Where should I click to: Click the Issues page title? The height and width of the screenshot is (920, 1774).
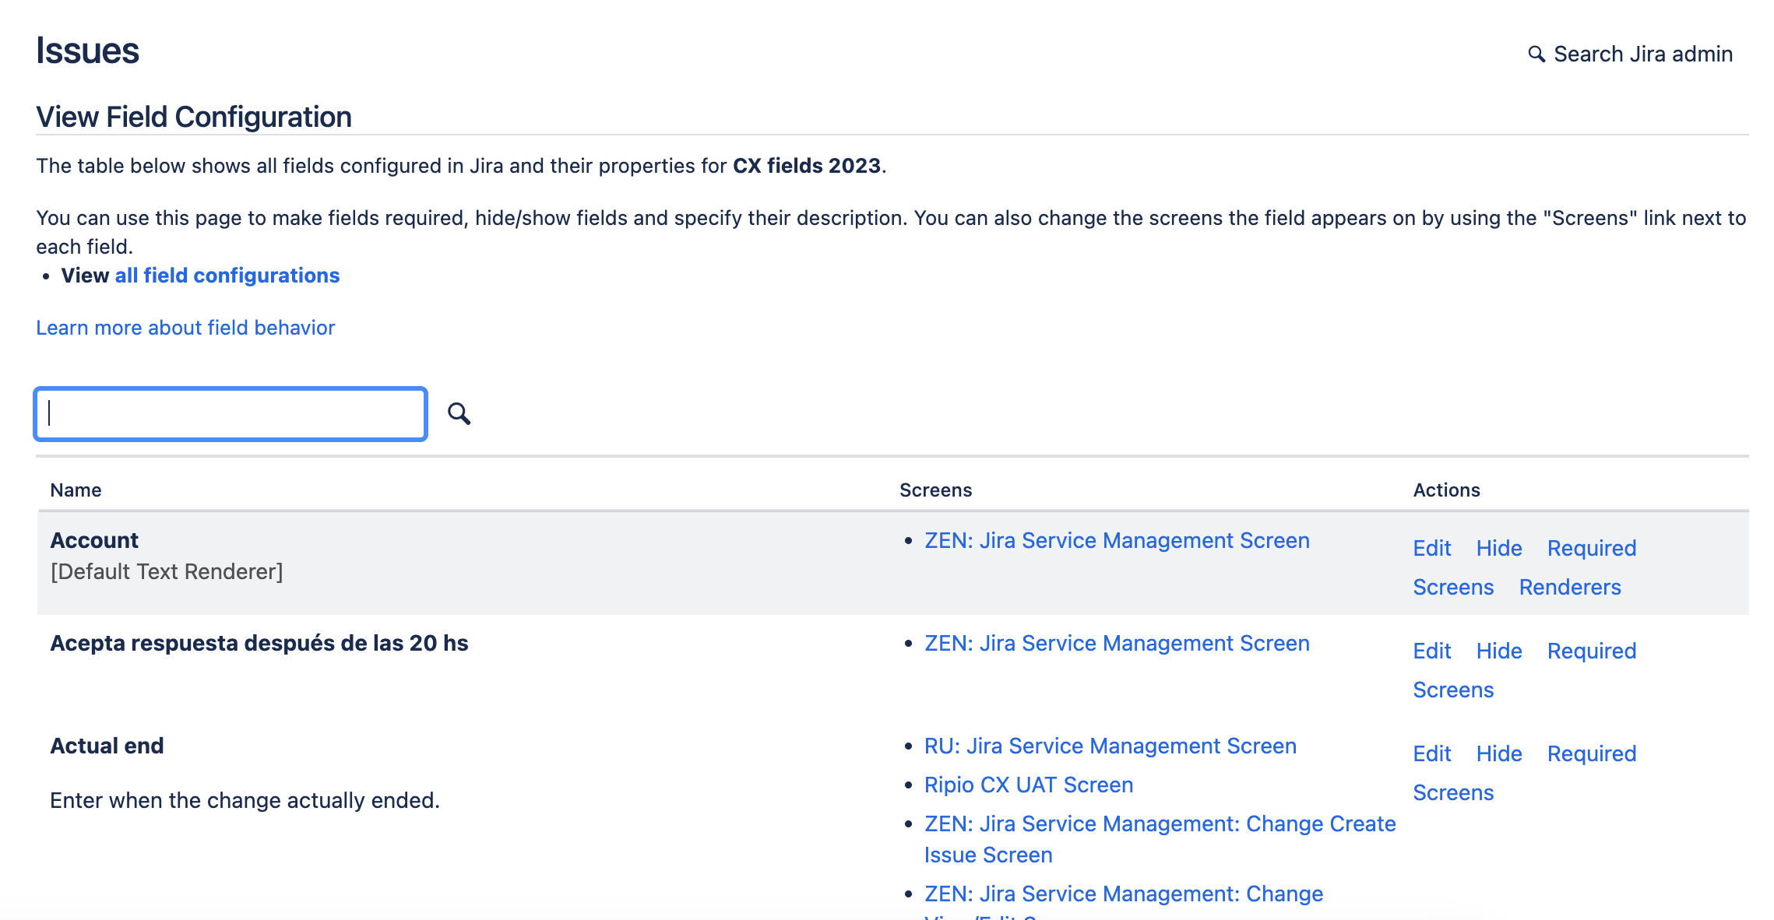pos(87,51)
